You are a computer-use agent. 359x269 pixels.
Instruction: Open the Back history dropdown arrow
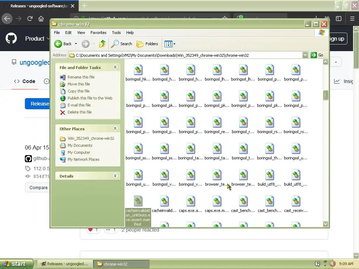(x=76, y=44)
